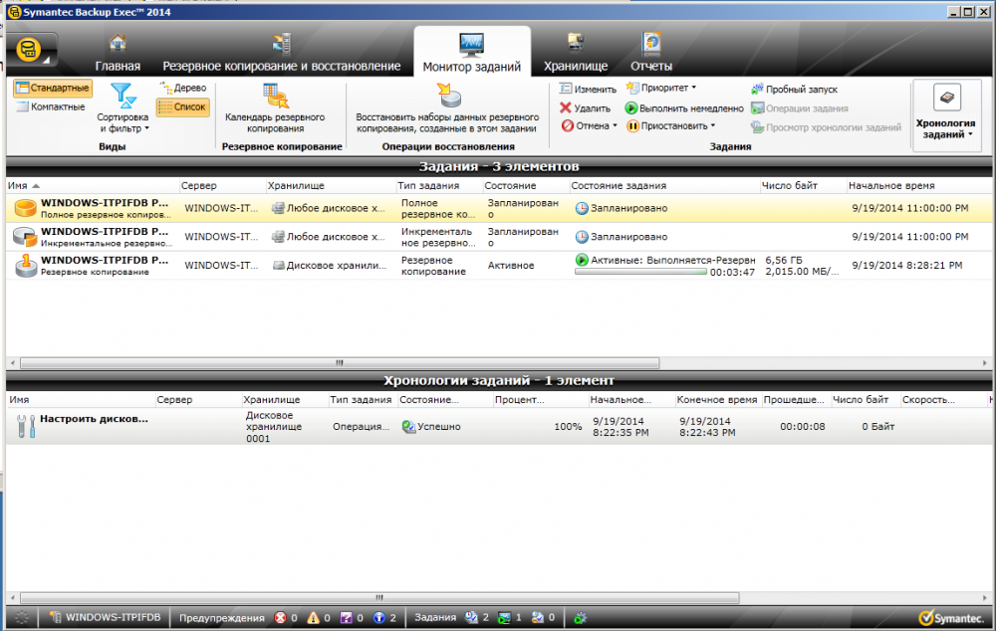
Task: Click the Календарь резервного копирования icon
Action: click(x=276, y=96)
